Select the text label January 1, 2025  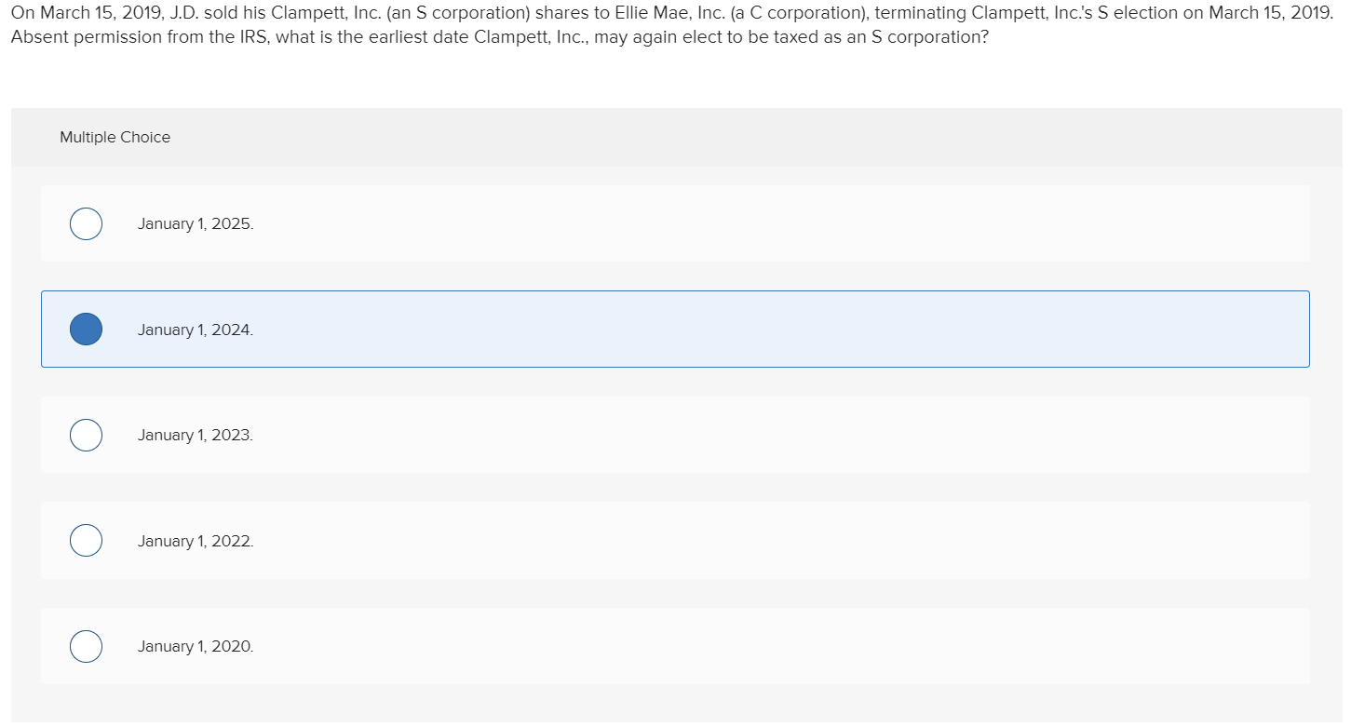(196, 223)
